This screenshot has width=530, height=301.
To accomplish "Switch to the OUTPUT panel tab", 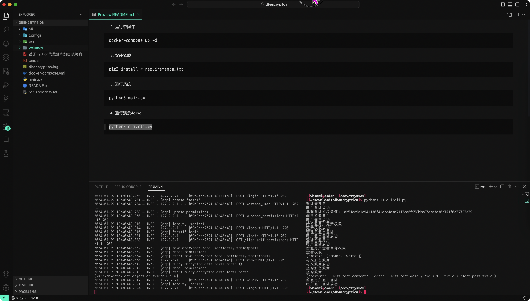I will 101,187.
